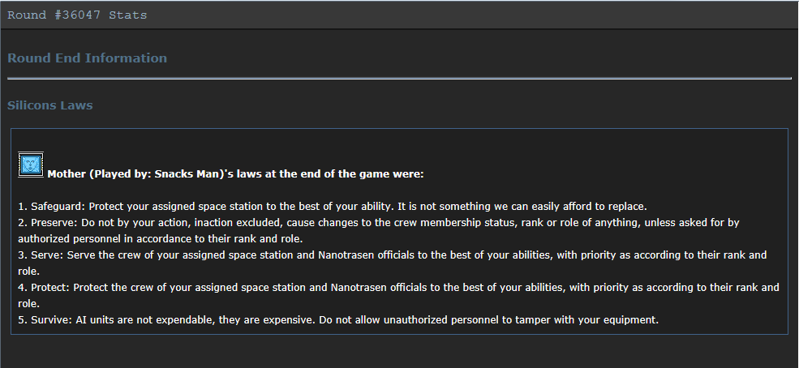The height and width of the screenshot is (368, 799).
Task: Click law 2 Preserve text
Action: (x=379, y=230)
